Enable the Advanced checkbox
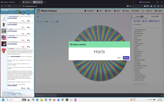Screen dimensions: 164x102 point(135,24)
